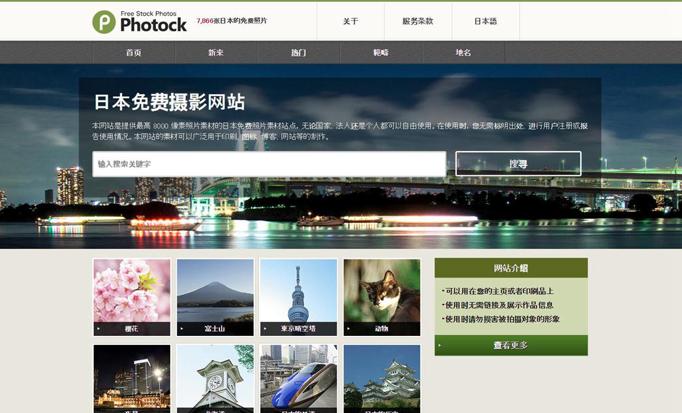Click the 東京晴空塔 caption label
682x413 pixels.
(298, 329)
